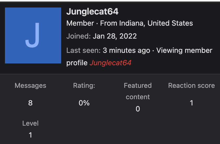The width and height of the screenshot is (220, 144).
Task: Click the Level stat label
Action: coord(30,123)
